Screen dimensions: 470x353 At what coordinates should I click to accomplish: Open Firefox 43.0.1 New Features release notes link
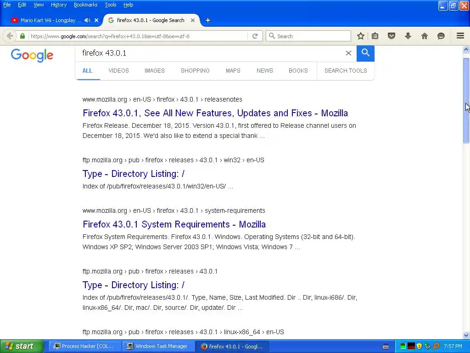point(215,113)
